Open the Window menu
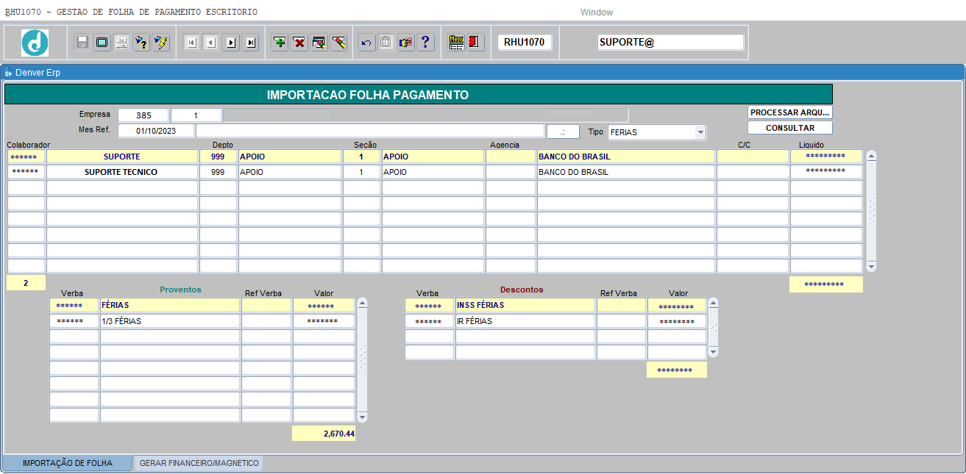Image resolution: width=966 pixels, height=474 pixels. [x=596, y=12]
